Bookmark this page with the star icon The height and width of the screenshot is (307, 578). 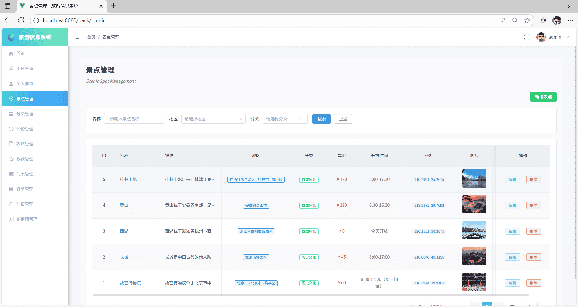point(527,20)
